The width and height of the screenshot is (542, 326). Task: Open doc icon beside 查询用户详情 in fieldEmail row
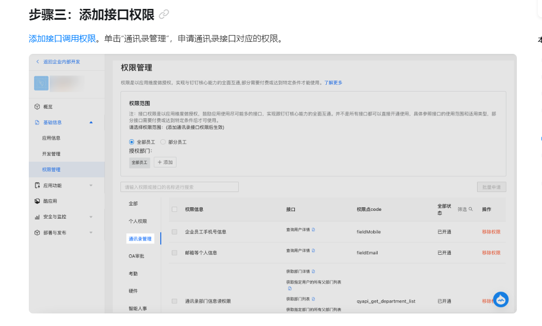(314, 251)
